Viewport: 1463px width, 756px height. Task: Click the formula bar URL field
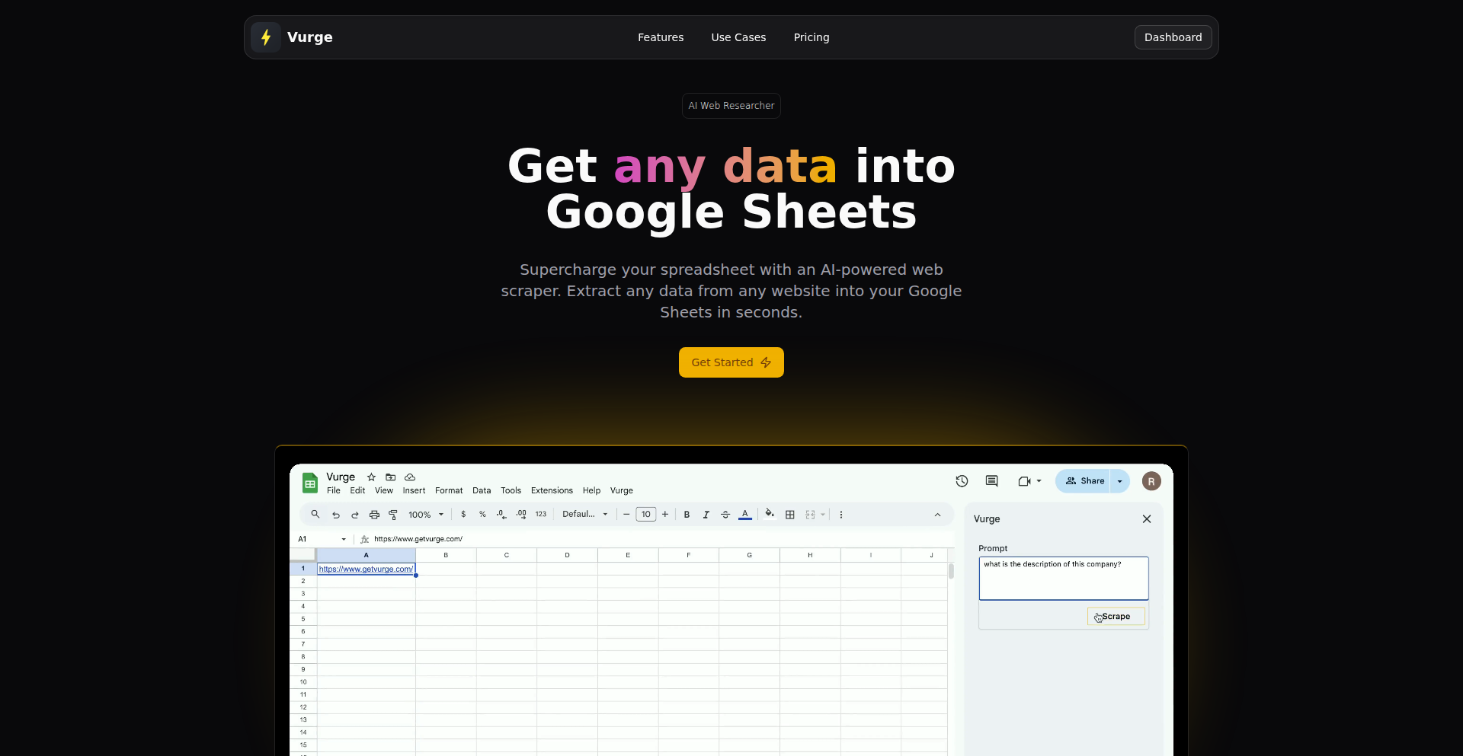click(x=660, y=539)
